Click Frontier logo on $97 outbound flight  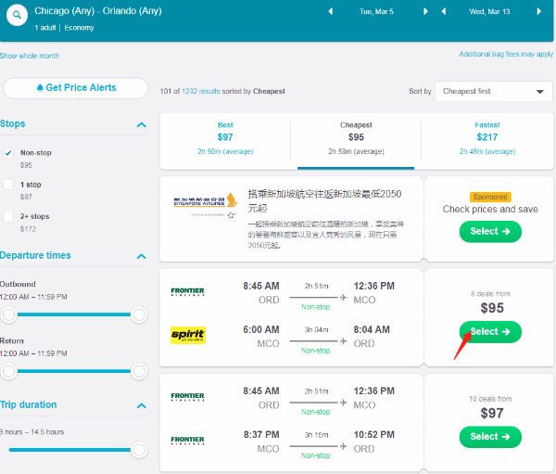pos(187,397)
